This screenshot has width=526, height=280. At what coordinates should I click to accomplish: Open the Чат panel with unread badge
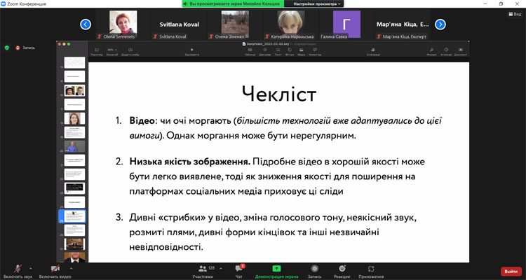tap(239, 271)
